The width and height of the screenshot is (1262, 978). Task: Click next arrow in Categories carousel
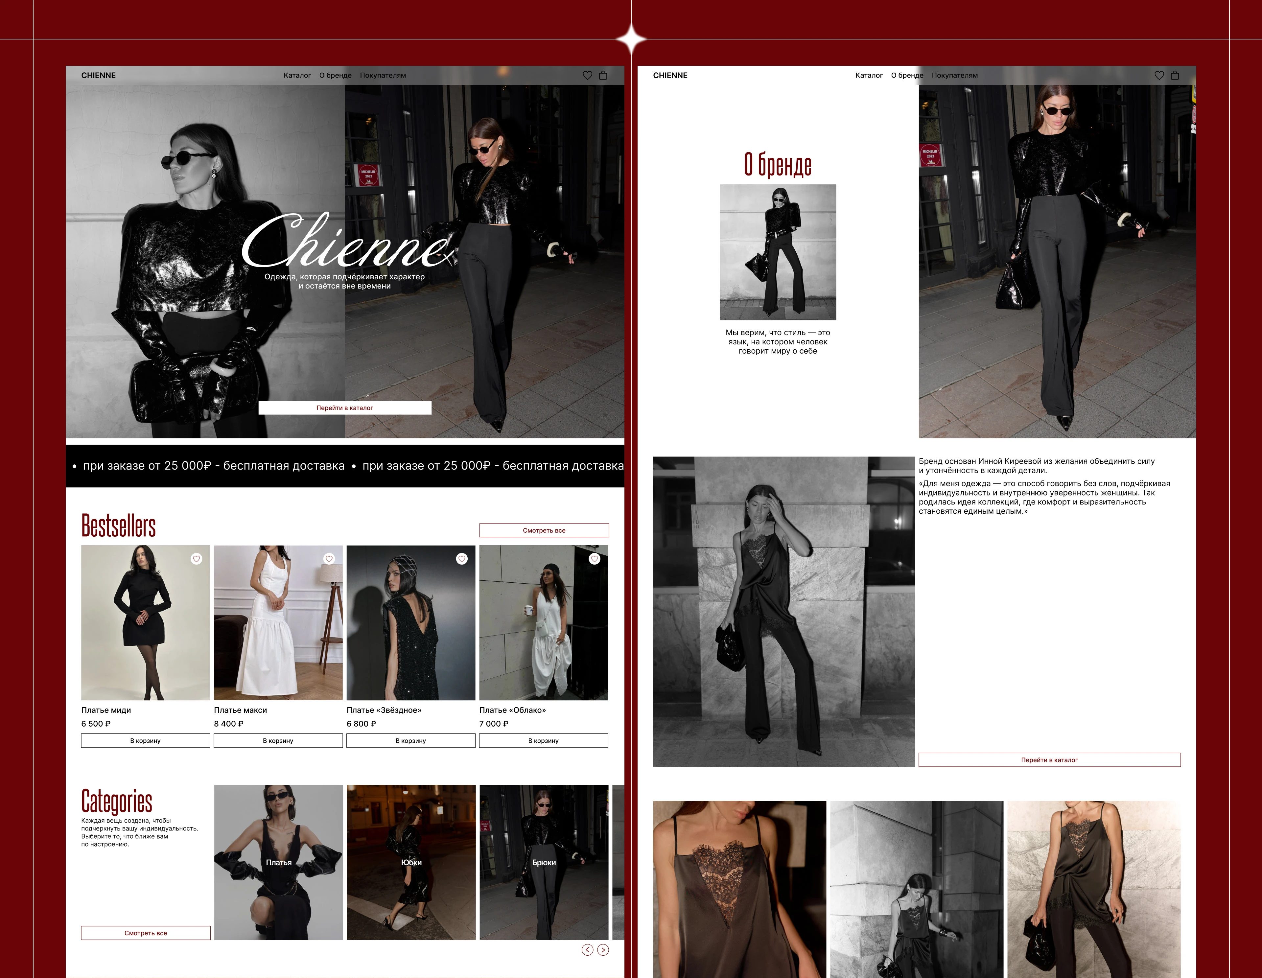[x=603, y=950]
